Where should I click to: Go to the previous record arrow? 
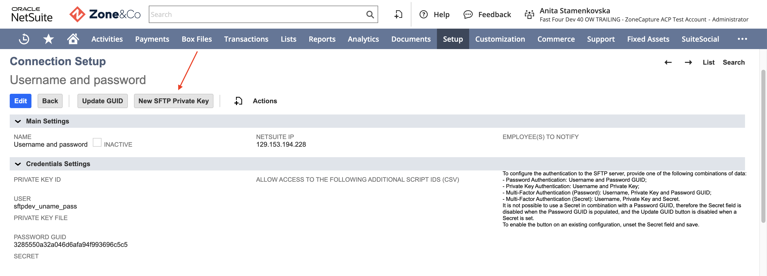(x=668, y=62)
